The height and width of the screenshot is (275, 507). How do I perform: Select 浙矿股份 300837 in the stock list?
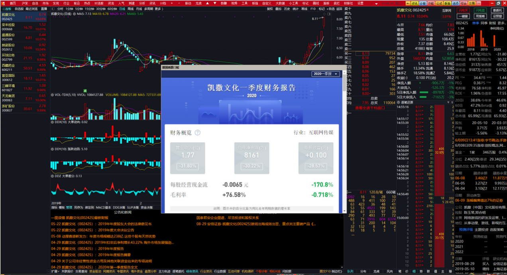tap(24, 108)
